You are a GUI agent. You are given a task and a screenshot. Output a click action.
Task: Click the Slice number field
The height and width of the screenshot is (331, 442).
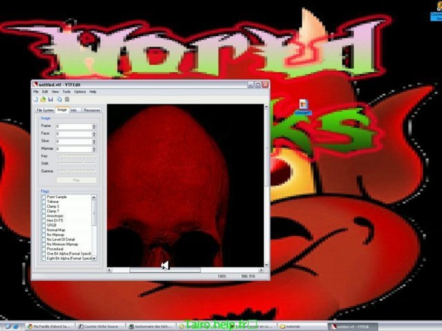(x=74, y=142)
